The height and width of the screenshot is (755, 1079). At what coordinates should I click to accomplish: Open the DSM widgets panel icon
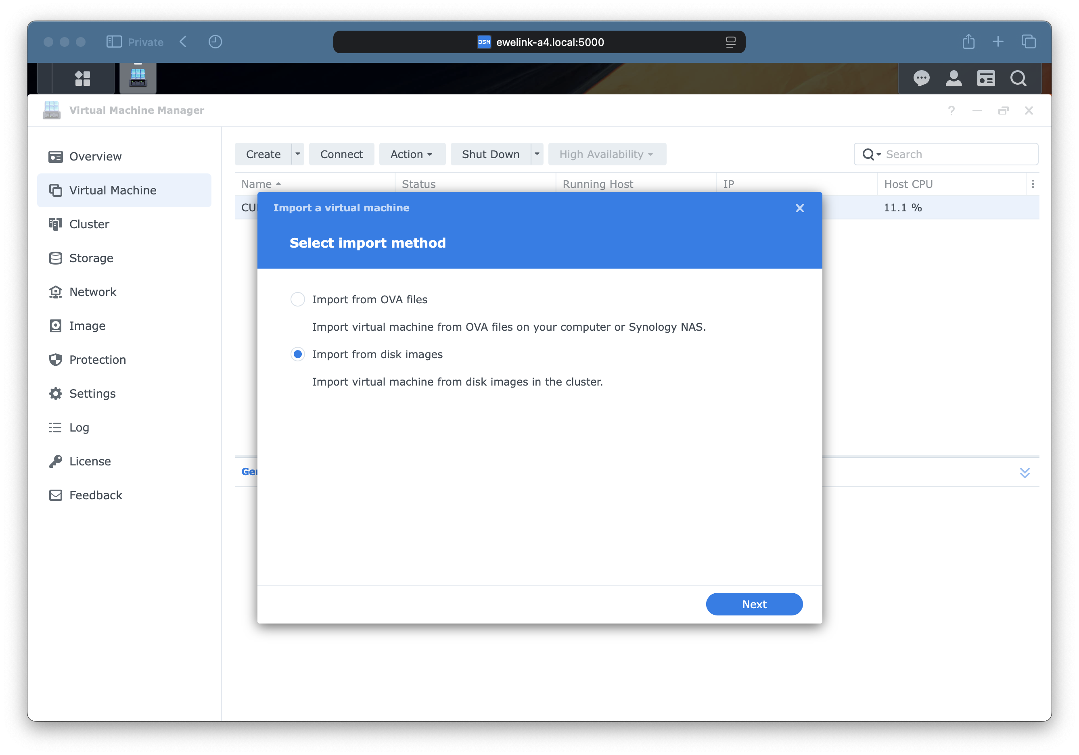pyautogui.click(x=985, y=78)
